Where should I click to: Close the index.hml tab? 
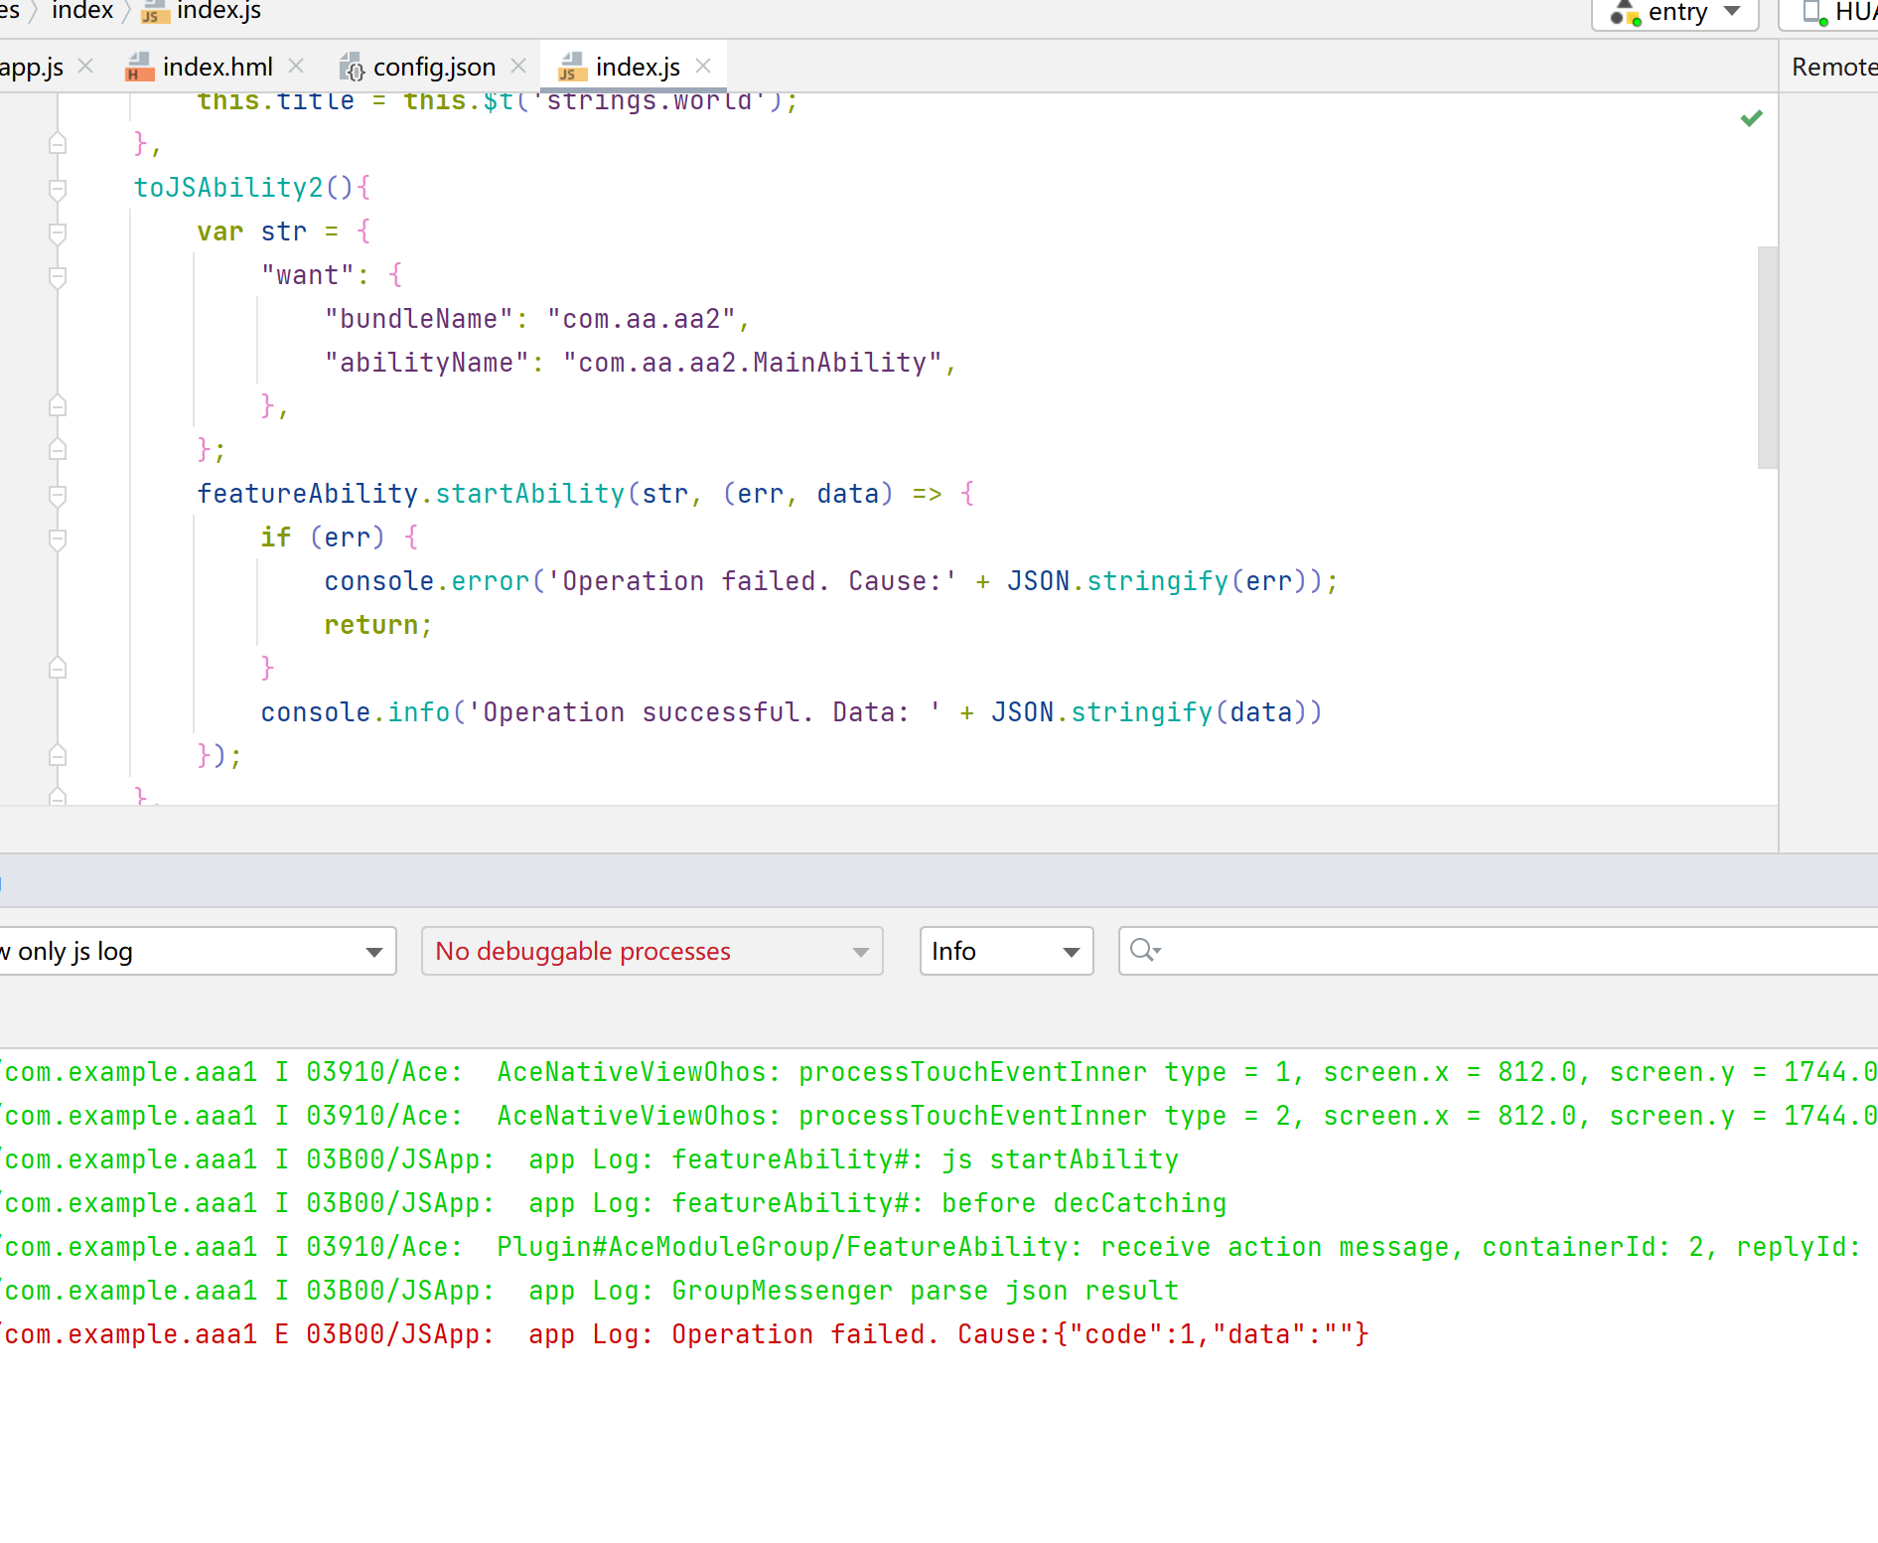(x=296, y=66)
